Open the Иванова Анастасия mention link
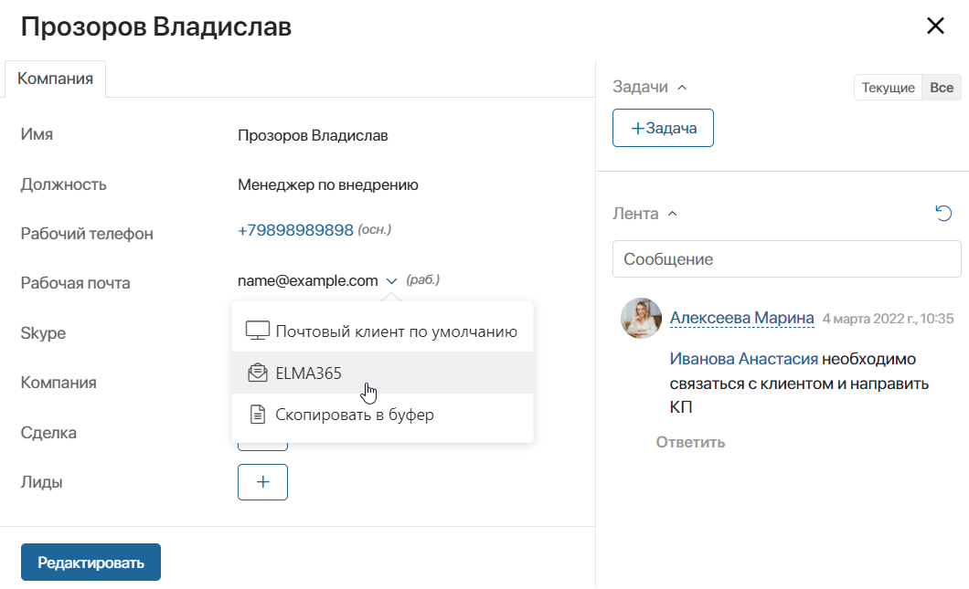The image size is (969, 589). 743,359
